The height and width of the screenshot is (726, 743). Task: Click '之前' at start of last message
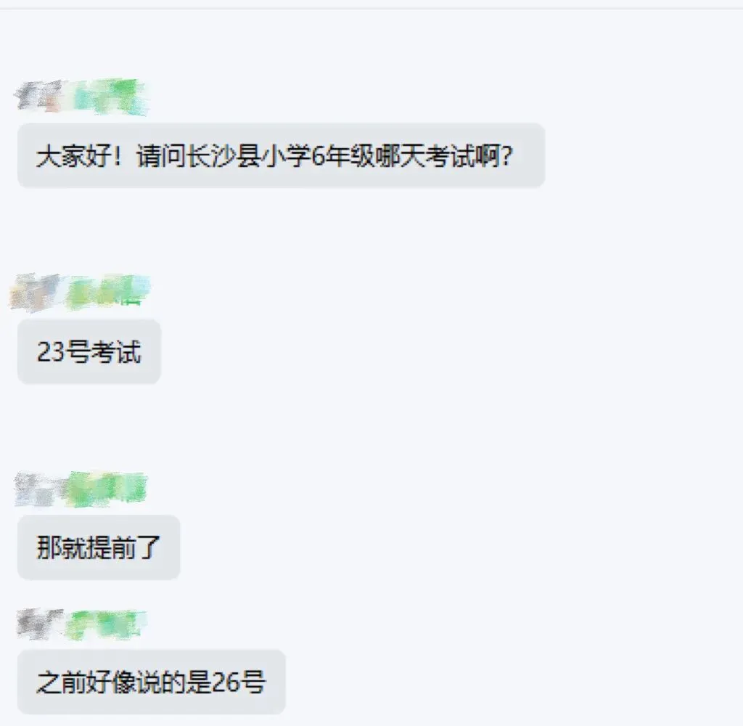click(61, 682)
